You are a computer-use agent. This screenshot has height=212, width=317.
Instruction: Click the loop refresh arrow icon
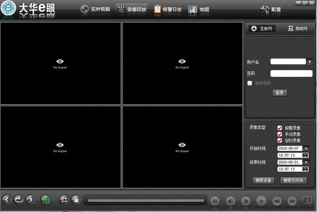[x=19, y=200]
